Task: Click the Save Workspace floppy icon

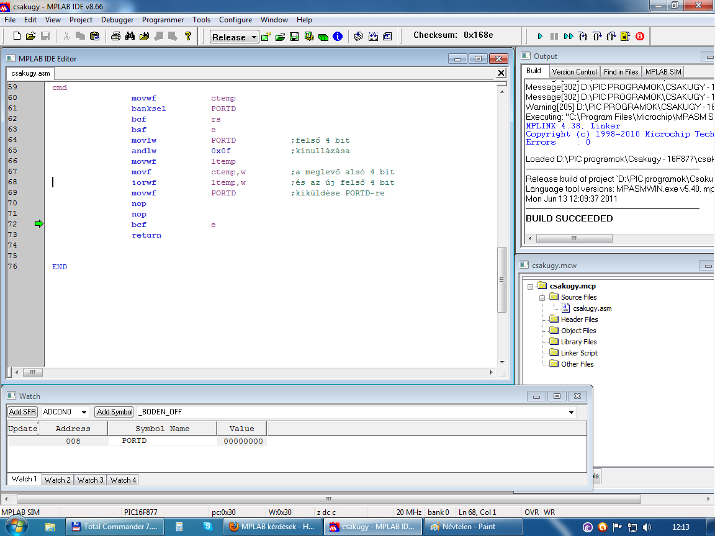Action: click(x=294, y=37)
